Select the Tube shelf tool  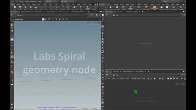coord(25,8)
